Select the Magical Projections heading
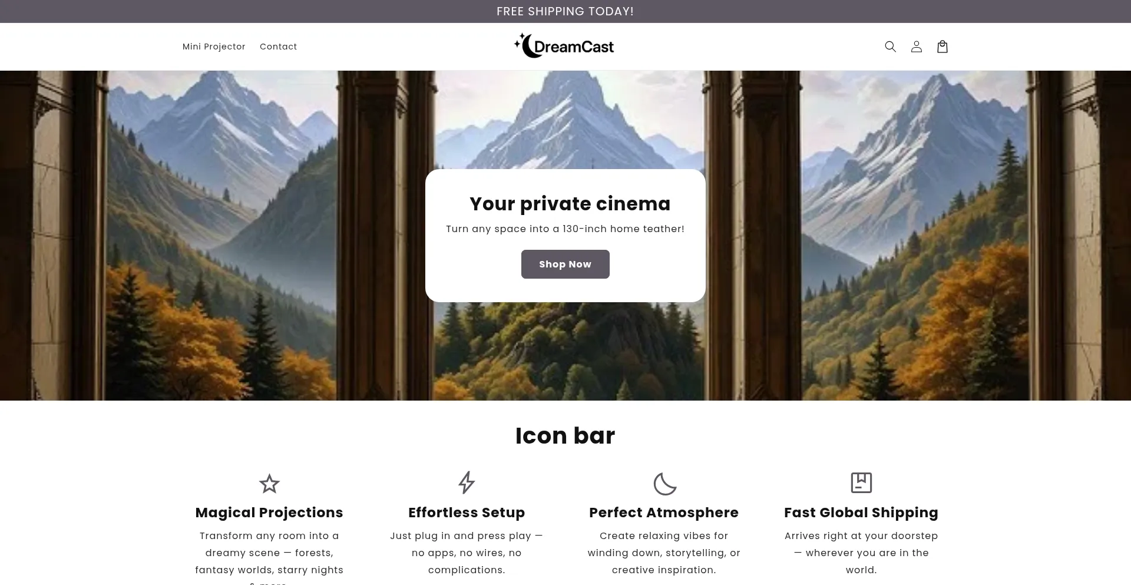Screen dimensions: 1131x585 click(269, 513)
